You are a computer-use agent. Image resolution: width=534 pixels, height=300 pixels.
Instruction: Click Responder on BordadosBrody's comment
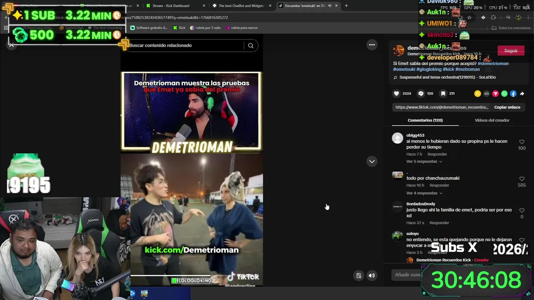click(x=439, y=223)
